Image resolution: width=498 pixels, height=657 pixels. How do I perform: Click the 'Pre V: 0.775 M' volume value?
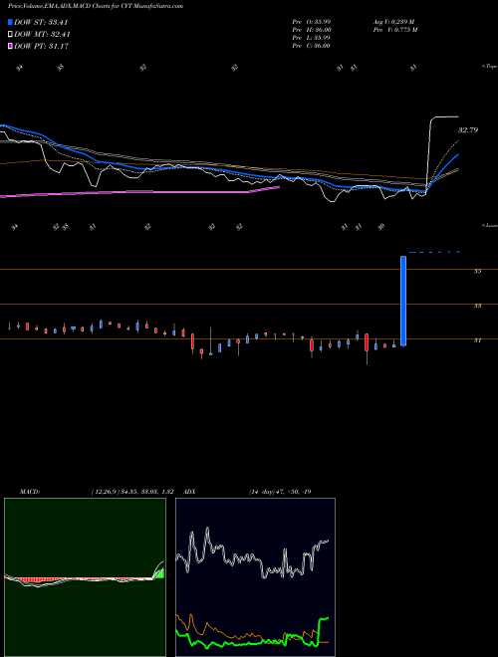tap(394, 30)
